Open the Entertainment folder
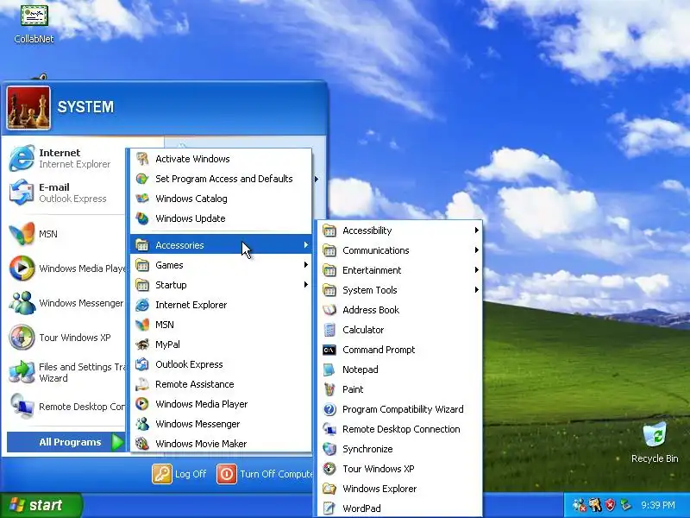This screenshot has height=518, width=690. coord(399,270)
